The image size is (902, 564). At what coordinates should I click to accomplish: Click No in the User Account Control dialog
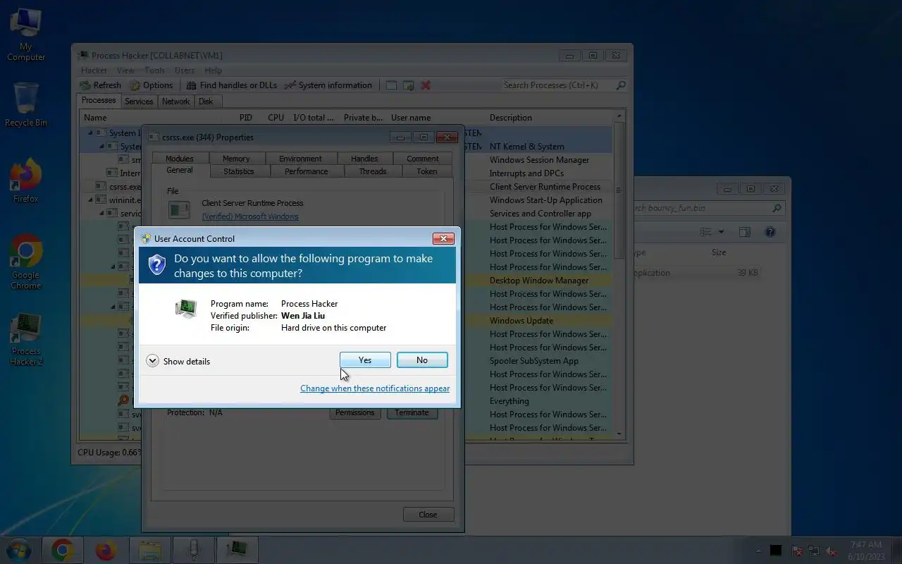[x=422, y=360]
